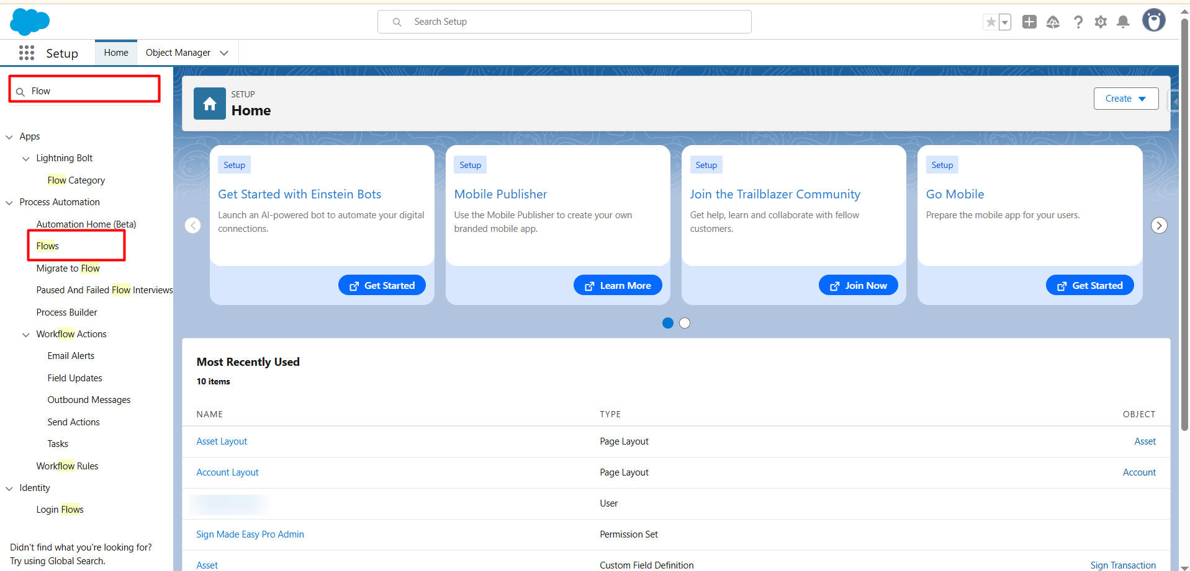Click the Asset Layout link
This screenshot has width=1190, height=571.
(222, 441)
